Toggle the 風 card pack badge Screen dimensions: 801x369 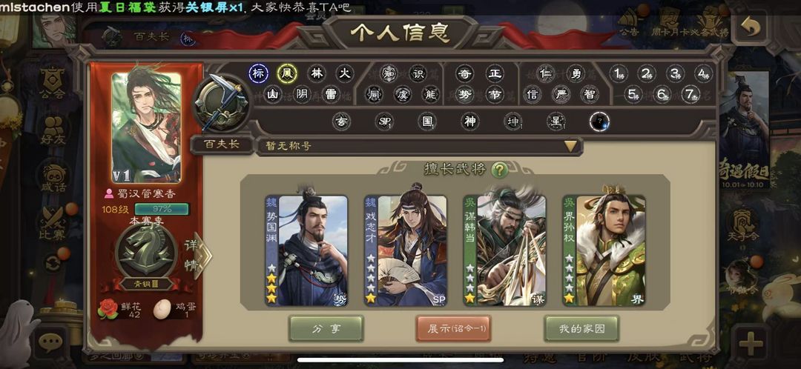pos(287,73)
